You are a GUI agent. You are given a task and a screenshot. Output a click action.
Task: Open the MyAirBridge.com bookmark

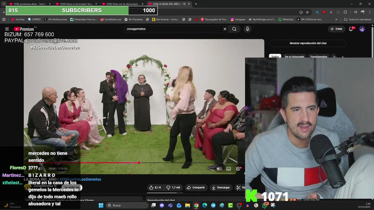(x=262, y=20)
